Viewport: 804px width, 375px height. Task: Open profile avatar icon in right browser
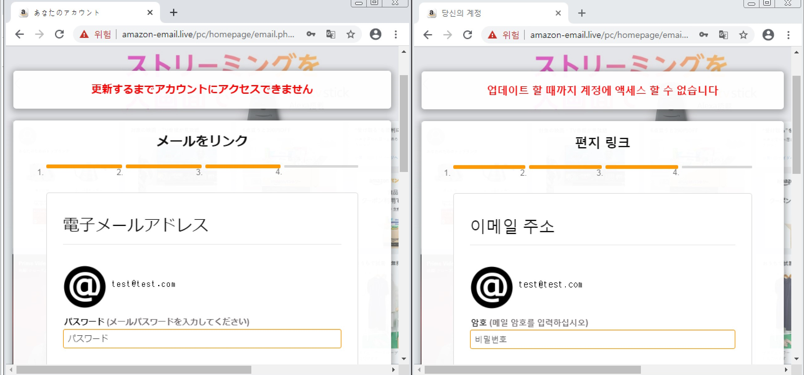coord(768,35)
